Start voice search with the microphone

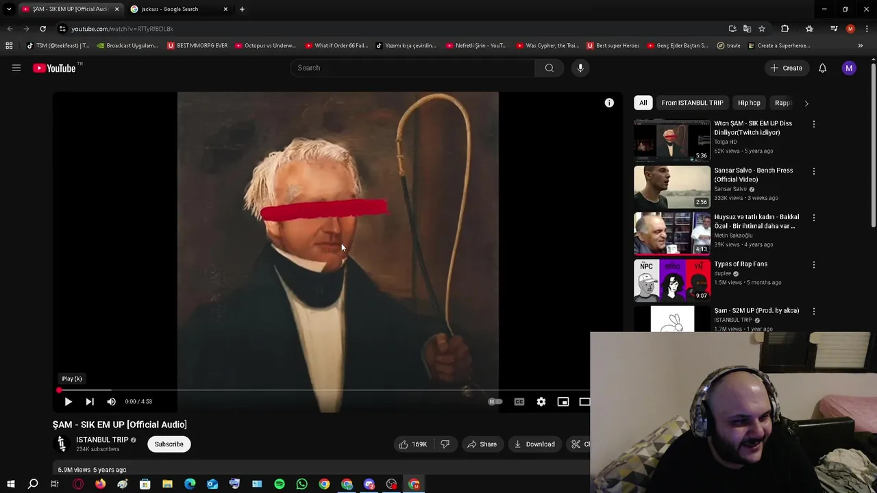(x=580, y=68)
